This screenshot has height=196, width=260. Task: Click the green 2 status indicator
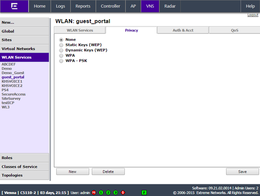(108, 193)
